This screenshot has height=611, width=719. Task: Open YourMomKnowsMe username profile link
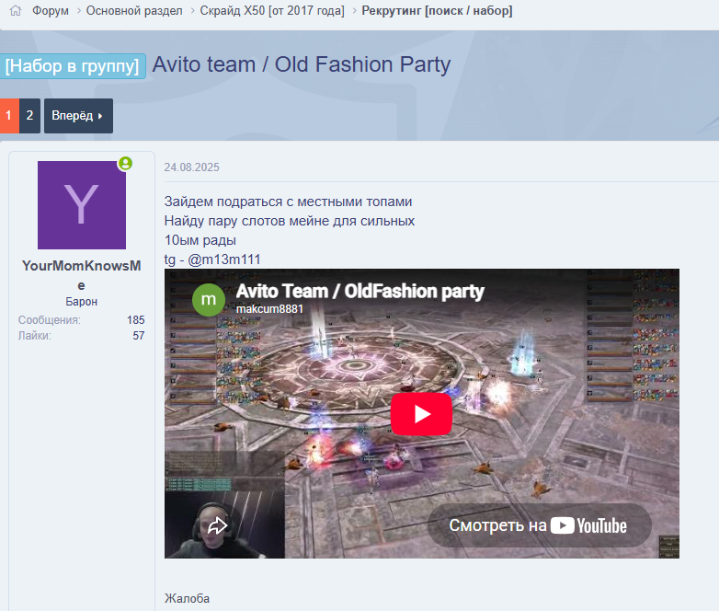(x=82, y=275)
